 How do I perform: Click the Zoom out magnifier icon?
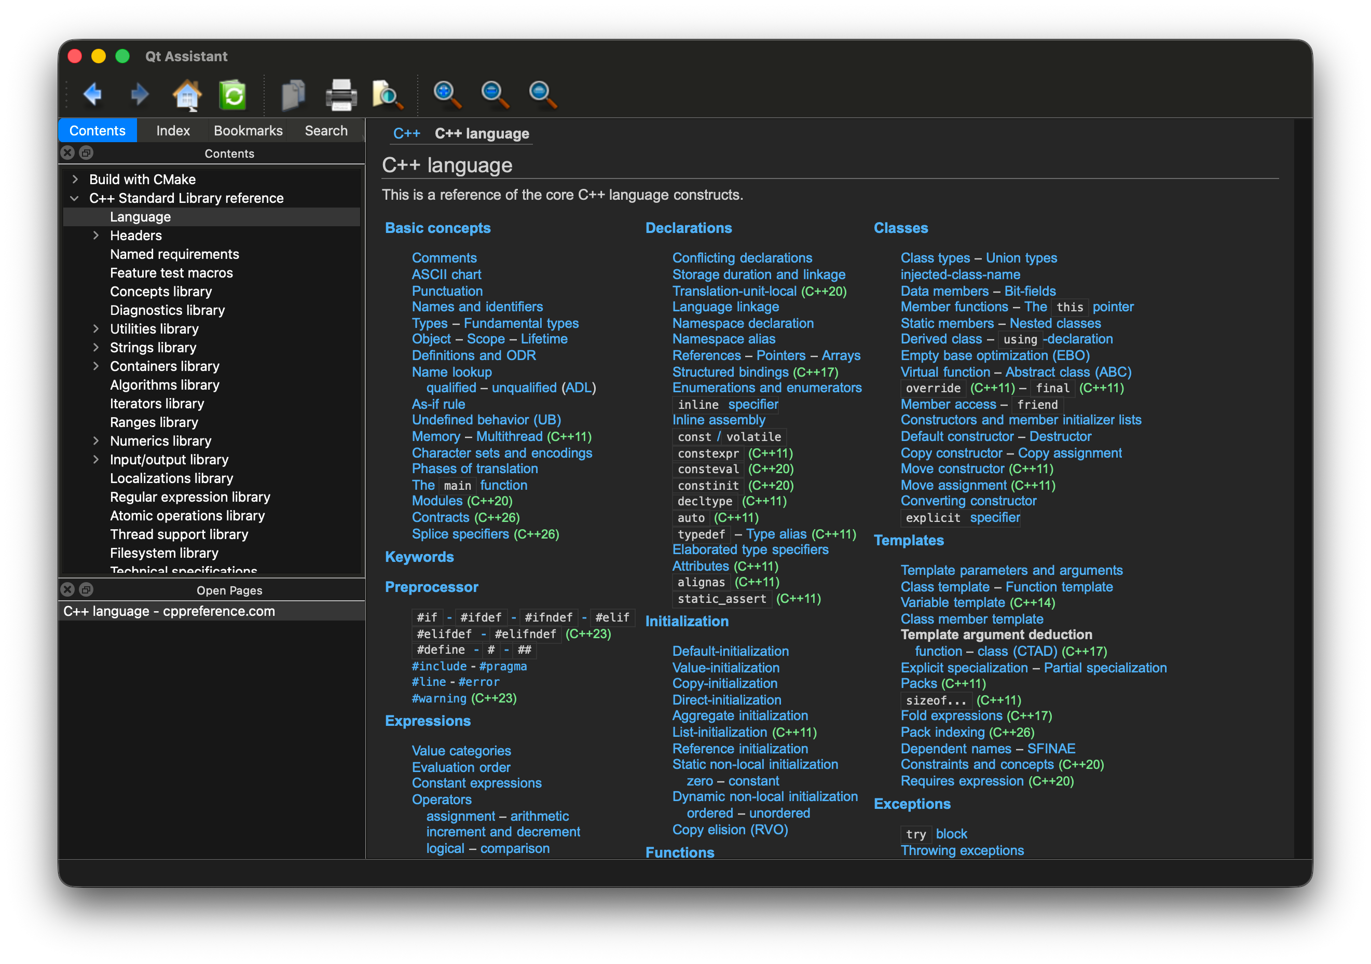pyautogui.click(x=495, y=94)
